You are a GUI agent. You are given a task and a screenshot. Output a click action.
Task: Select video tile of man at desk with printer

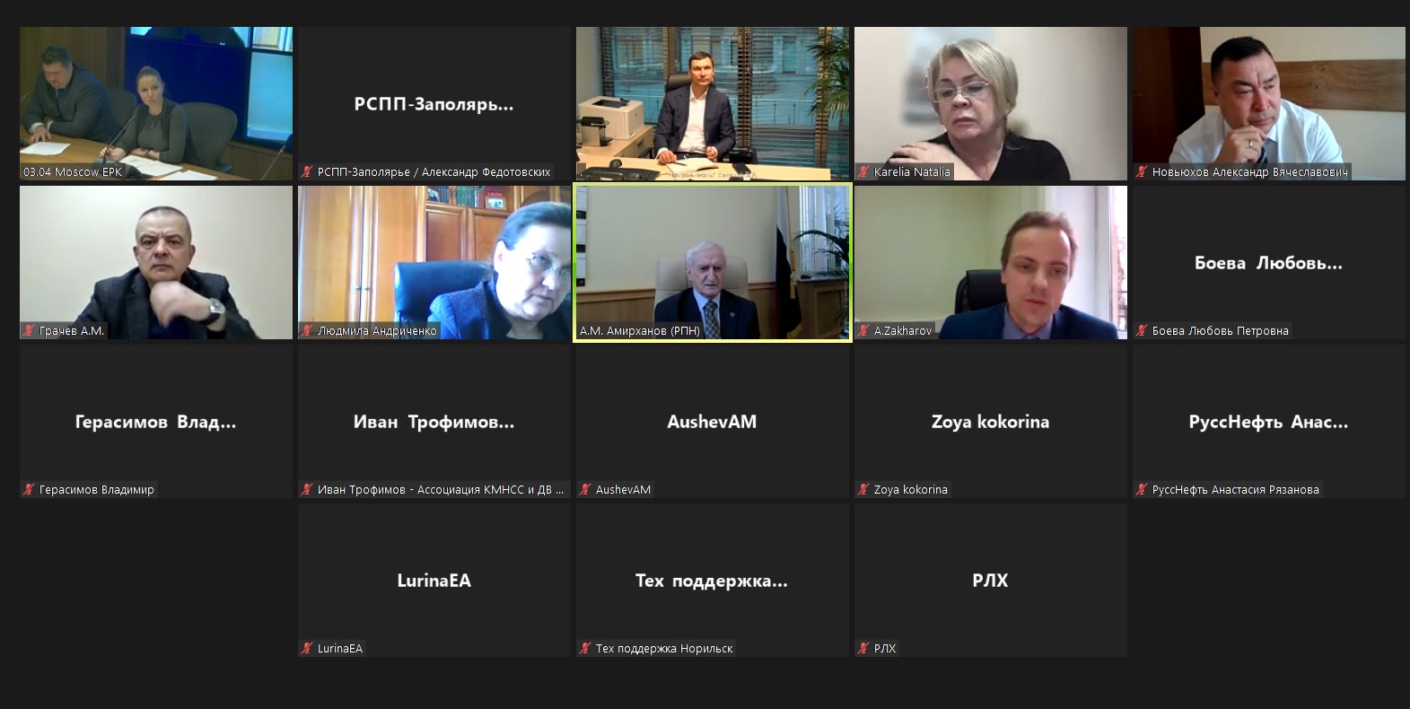click(x=713, y=103)
